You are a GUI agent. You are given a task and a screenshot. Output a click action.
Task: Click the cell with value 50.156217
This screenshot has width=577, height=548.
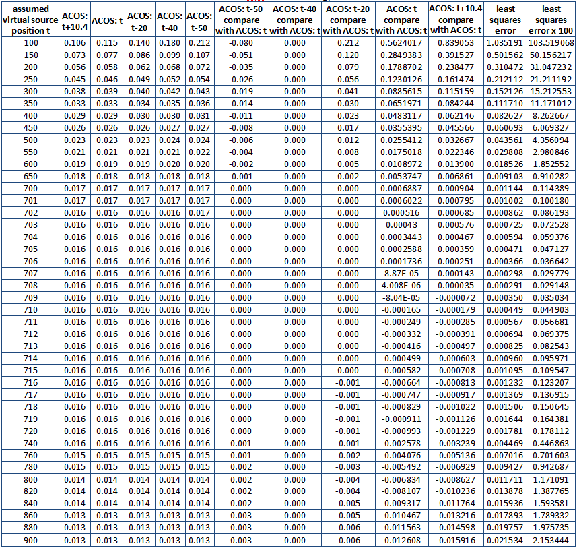(x=551, y=55)
